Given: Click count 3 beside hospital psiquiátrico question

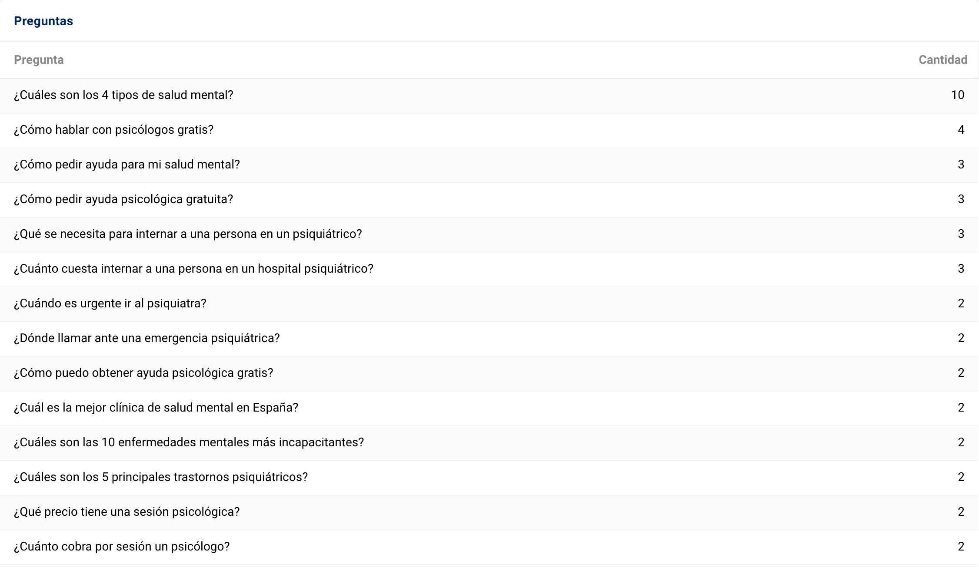Looking at the screenshot, I should pos(961,269).
